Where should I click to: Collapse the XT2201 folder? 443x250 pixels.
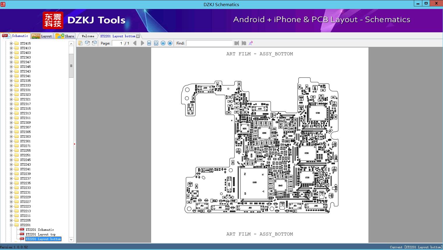pos(11,225)
